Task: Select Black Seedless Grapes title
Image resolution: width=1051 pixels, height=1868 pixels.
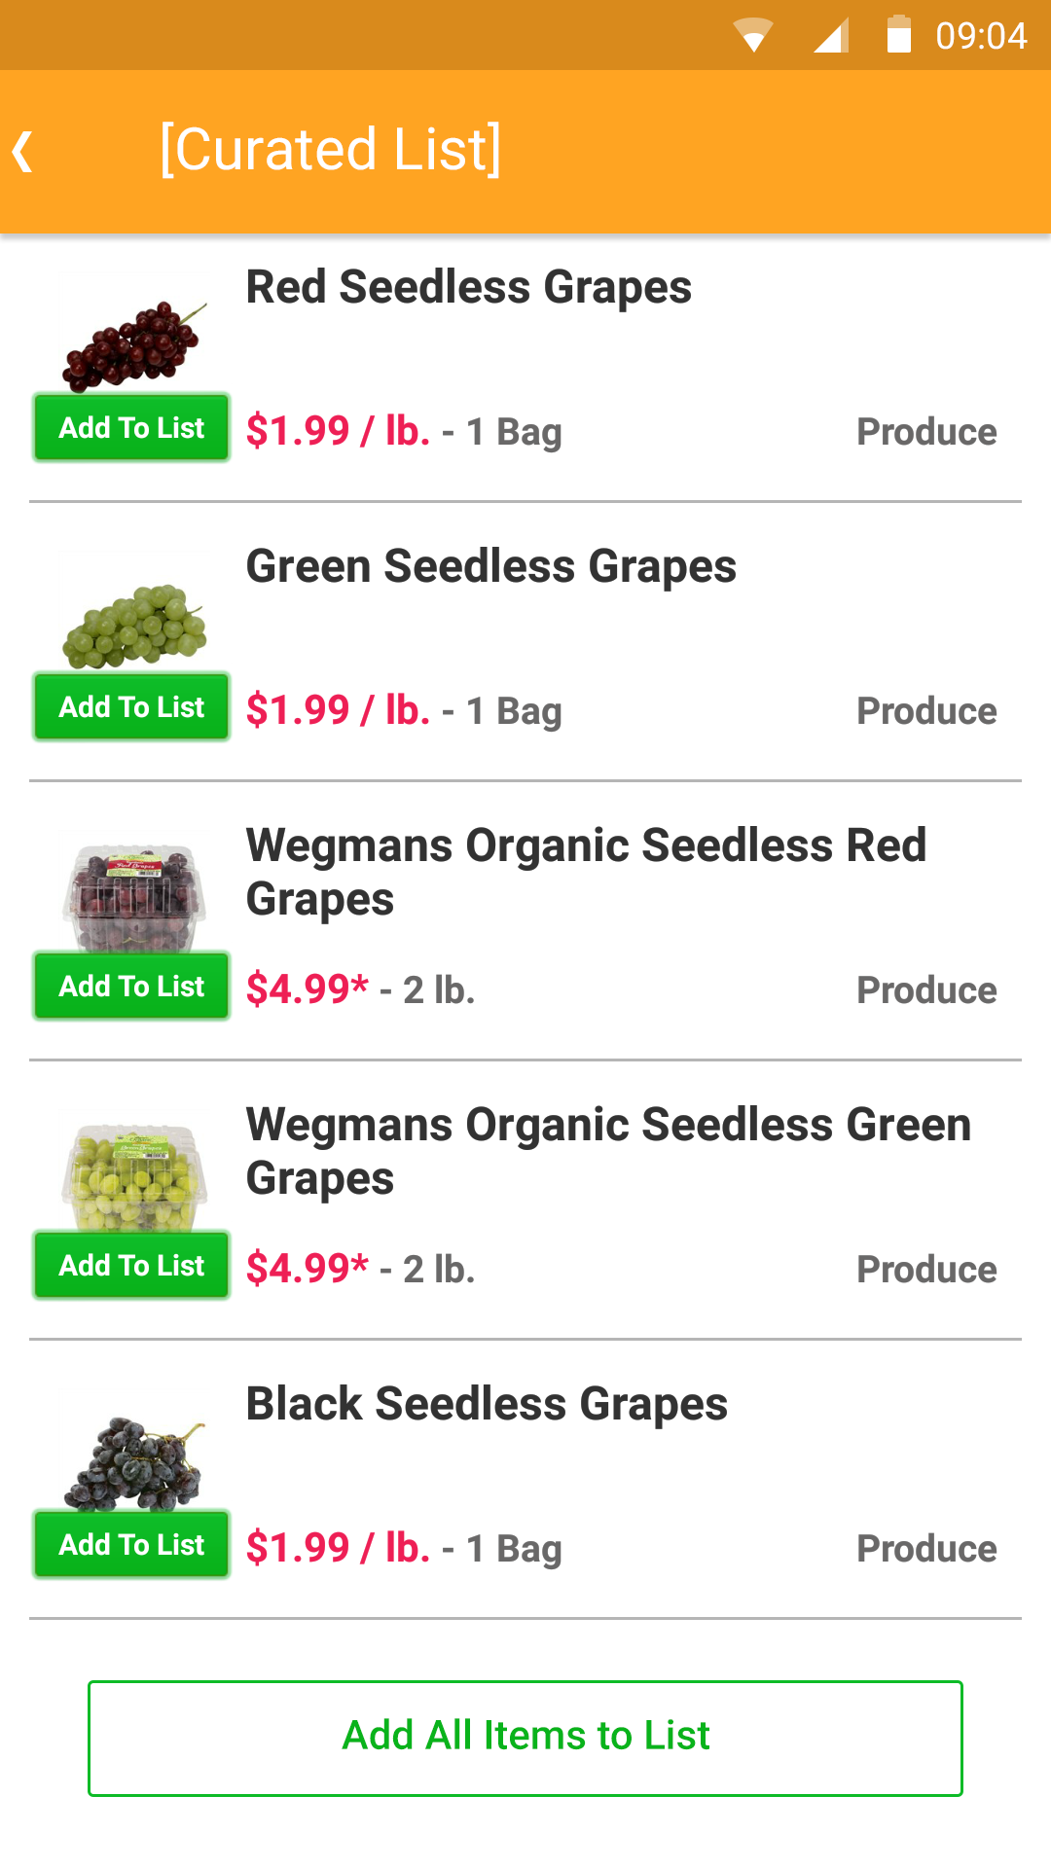Action: coord(487,1405)
